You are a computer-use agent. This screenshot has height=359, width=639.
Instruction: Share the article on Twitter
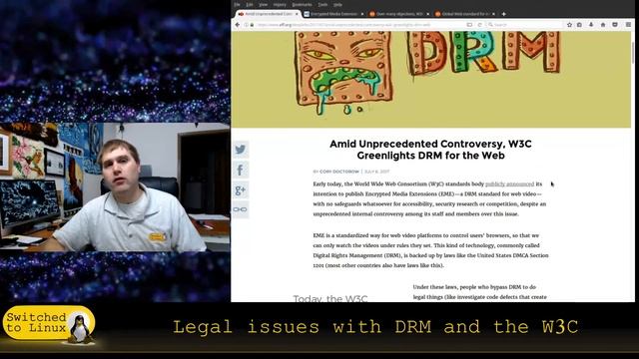[x=241, y=150]
